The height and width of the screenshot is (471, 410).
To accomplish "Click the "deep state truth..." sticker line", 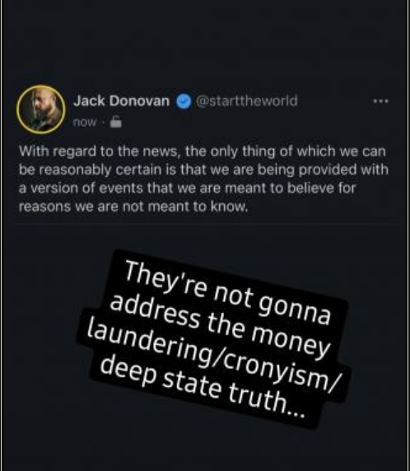I will point(202,389).
